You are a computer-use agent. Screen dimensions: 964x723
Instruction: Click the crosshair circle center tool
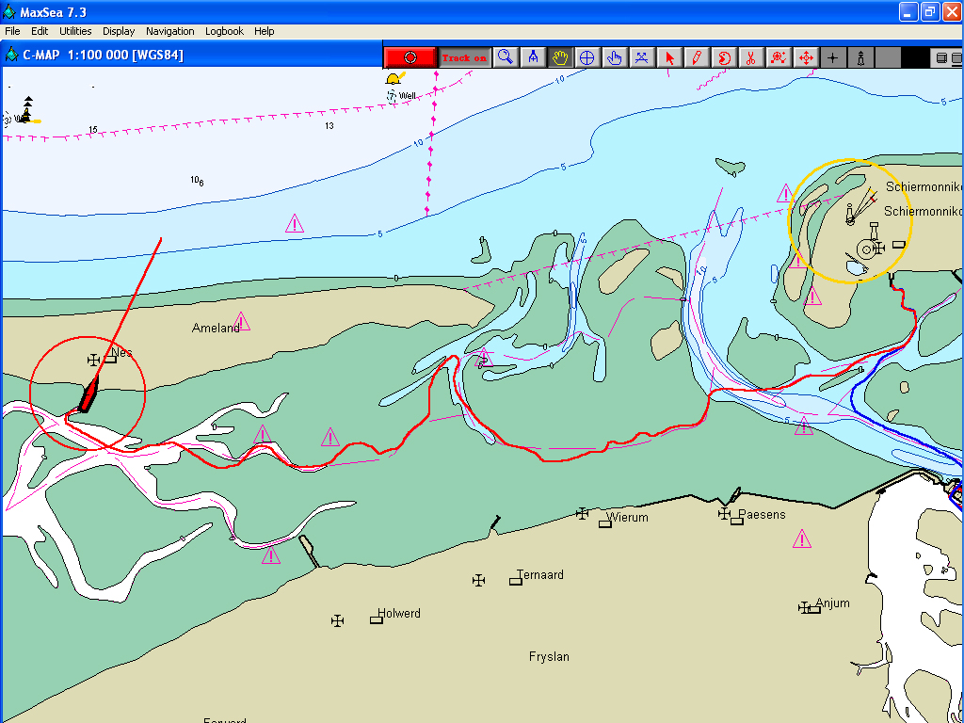coord(586,57)
